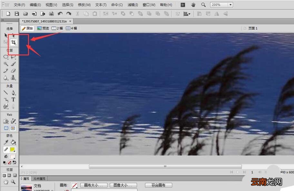The image size is (294, 191).
Task: Select the Eraser tool
Action: (x=13, y=71)
